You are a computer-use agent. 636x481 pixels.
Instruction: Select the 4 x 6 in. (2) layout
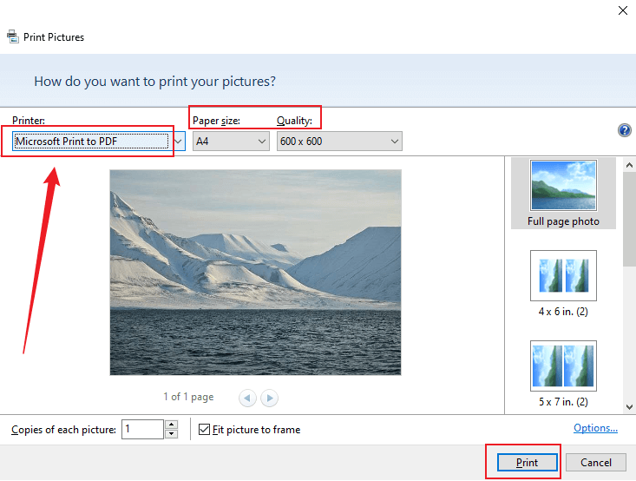[x=563, y=284]
